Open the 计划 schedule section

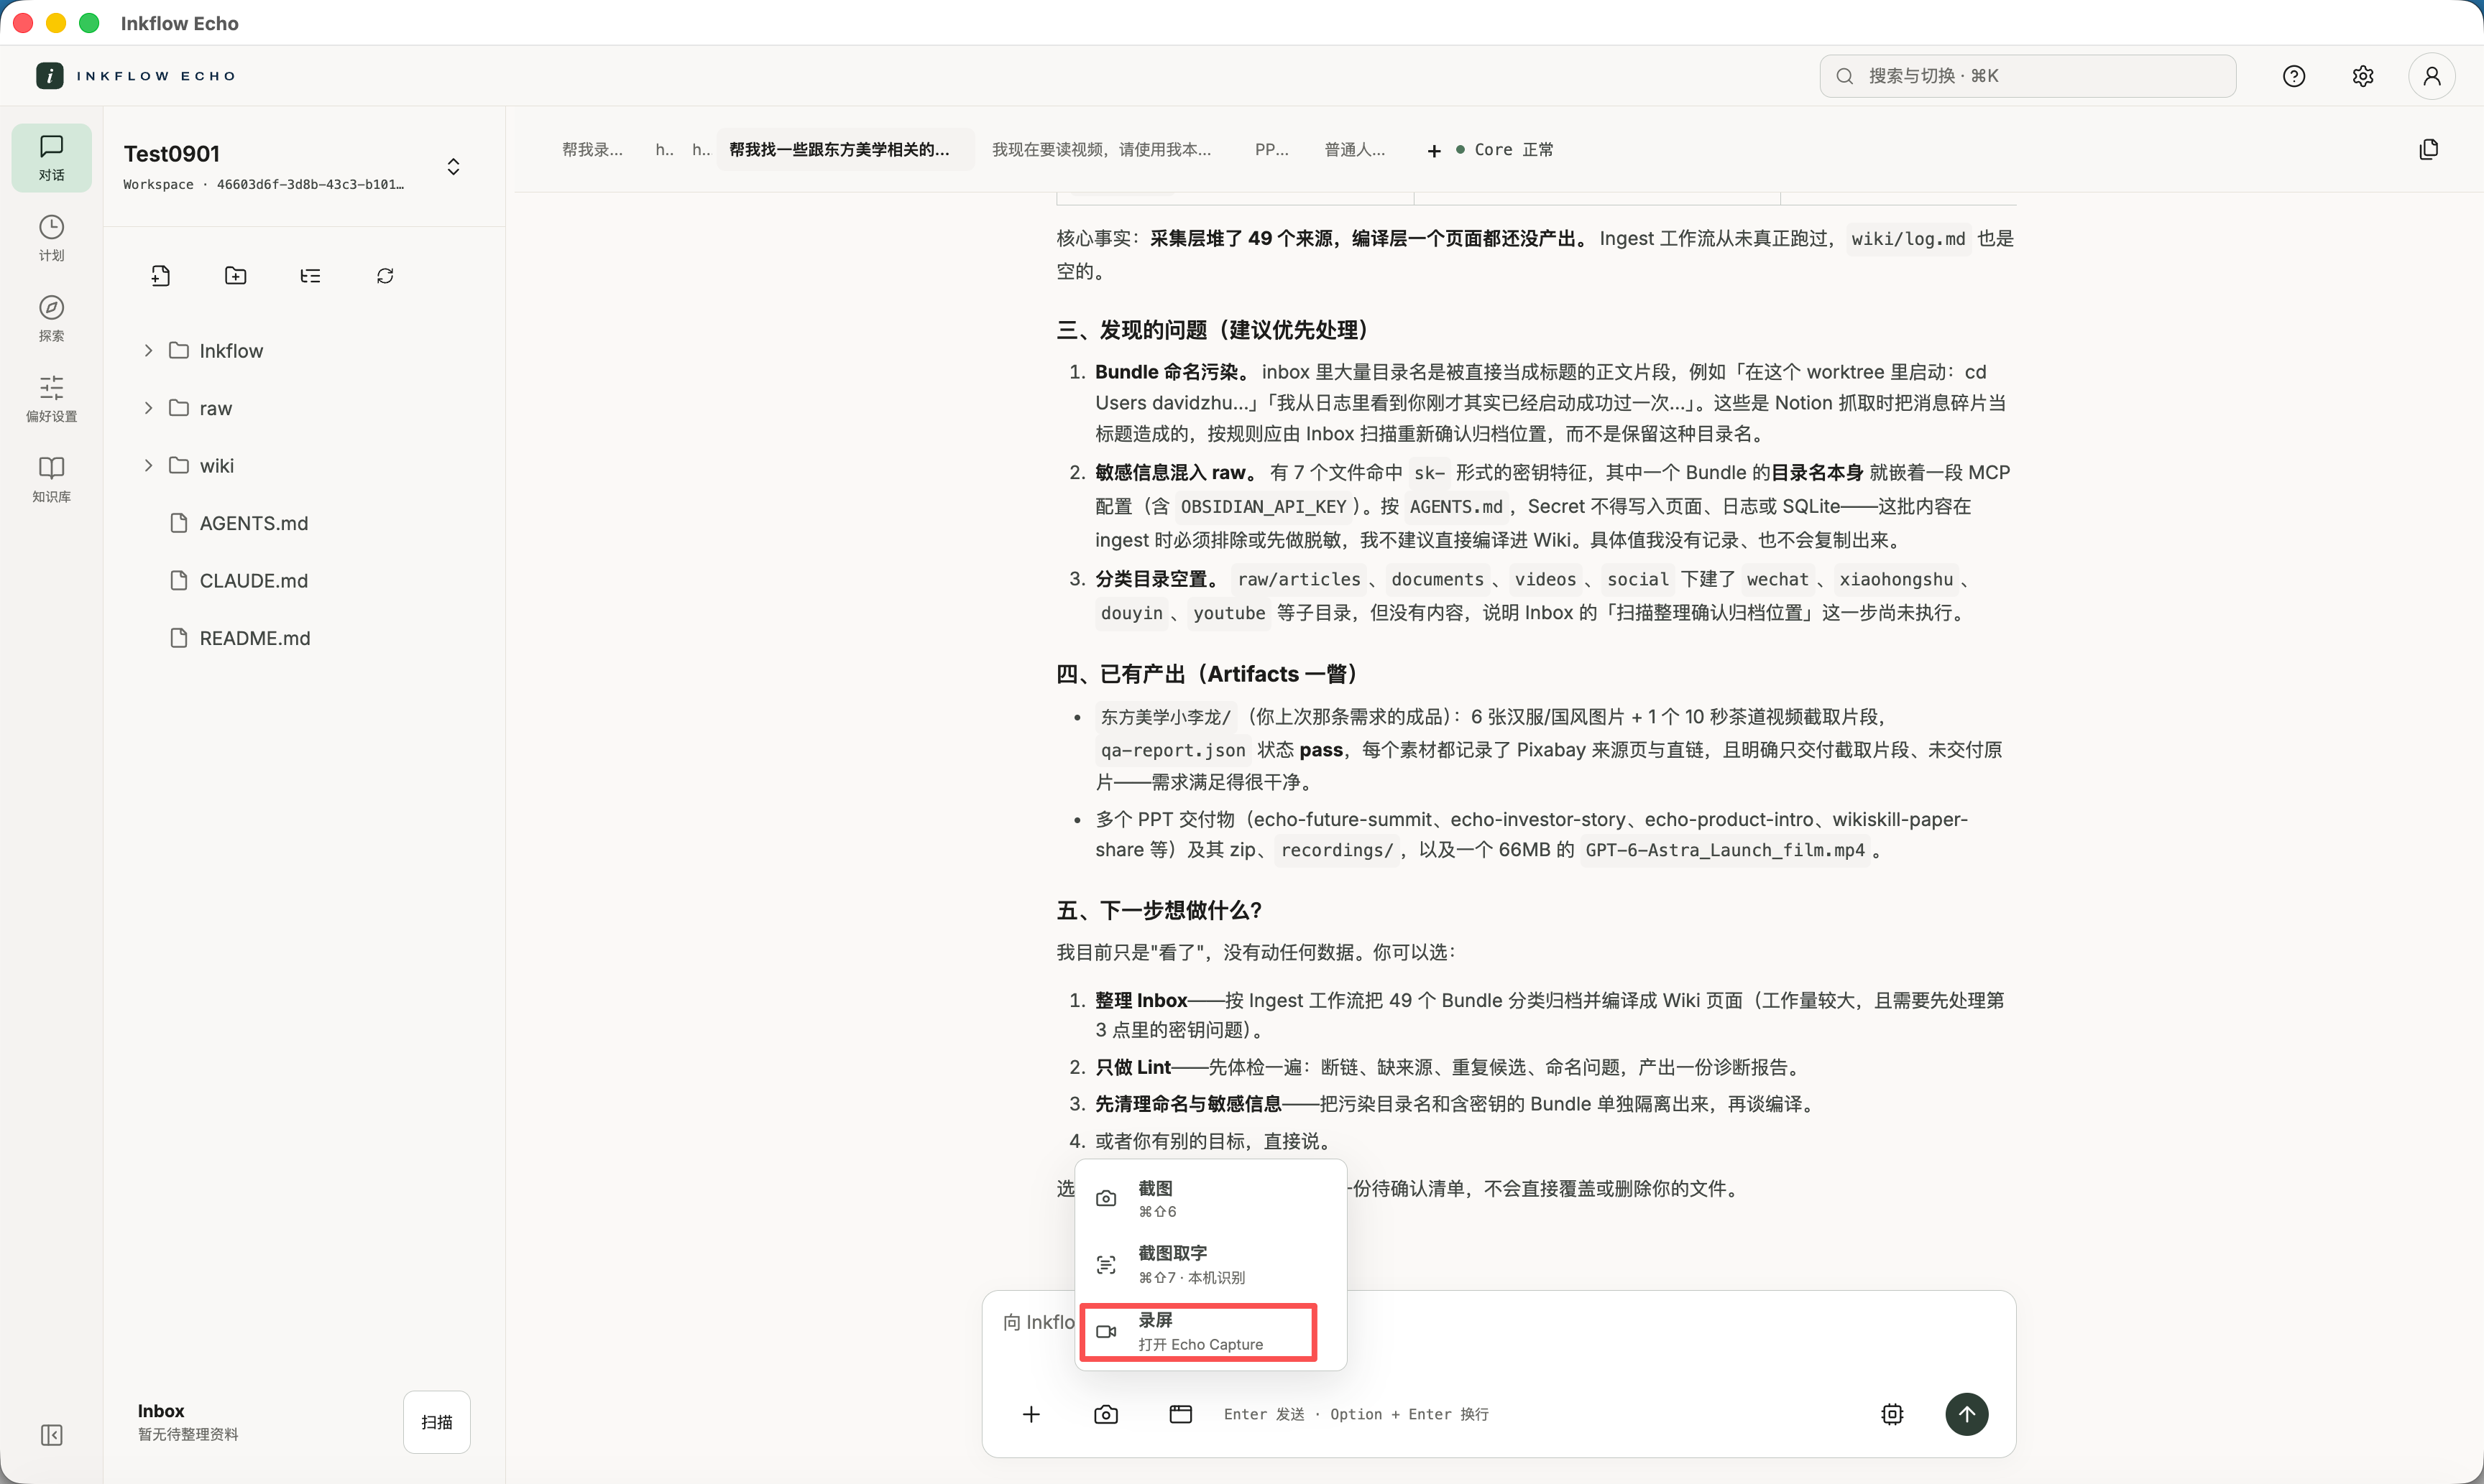pyautogui.click(x=51, y=238)
